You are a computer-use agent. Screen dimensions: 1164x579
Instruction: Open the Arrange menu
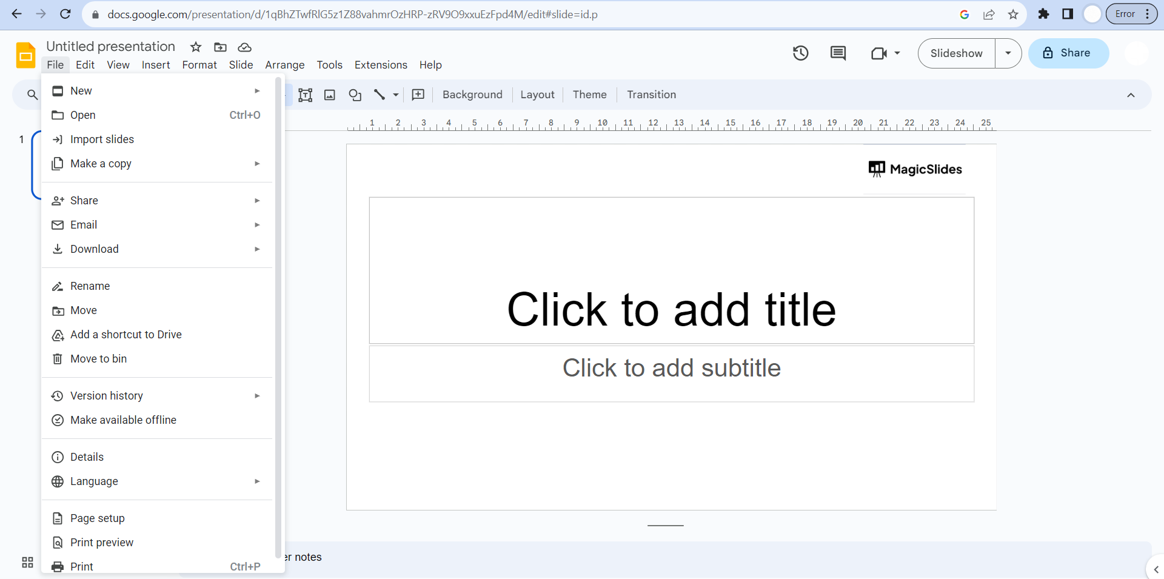pyautogui.click(x=285, y=65)
